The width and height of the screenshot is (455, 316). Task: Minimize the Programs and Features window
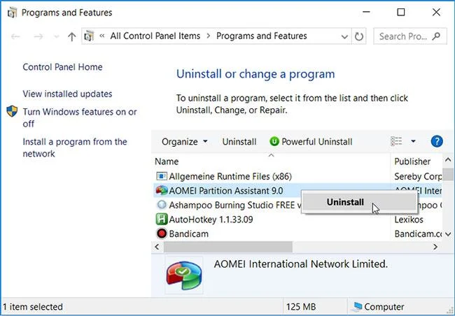coord(366,12)
